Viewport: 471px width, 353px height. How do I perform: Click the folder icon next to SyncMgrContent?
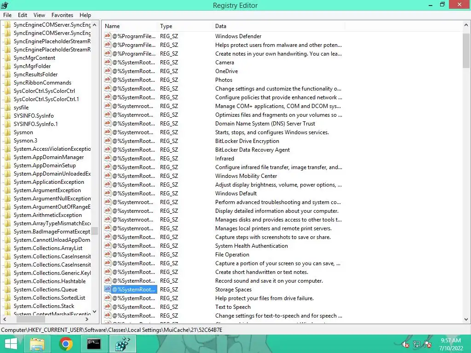coord(7,57)
